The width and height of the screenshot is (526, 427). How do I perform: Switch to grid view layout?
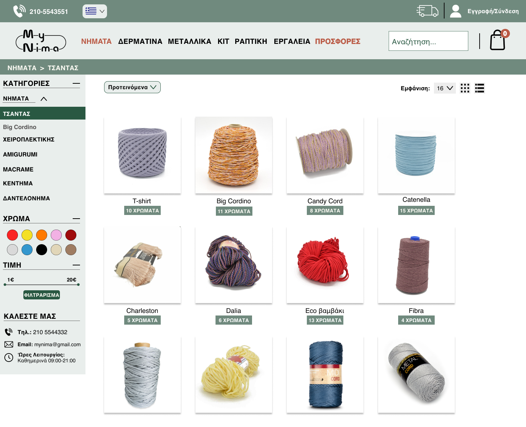click(x=465, y=88)
